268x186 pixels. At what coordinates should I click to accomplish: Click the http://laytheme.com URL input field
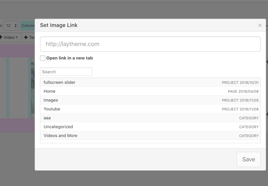click(x=150, y=44)
